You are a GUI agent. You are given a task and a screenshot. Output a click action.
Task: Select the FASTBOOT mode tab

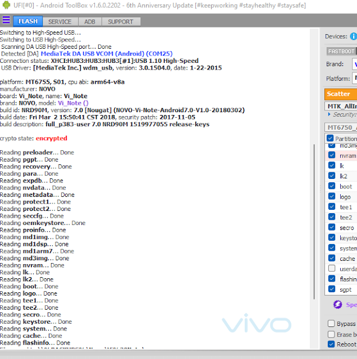(341, 51)
